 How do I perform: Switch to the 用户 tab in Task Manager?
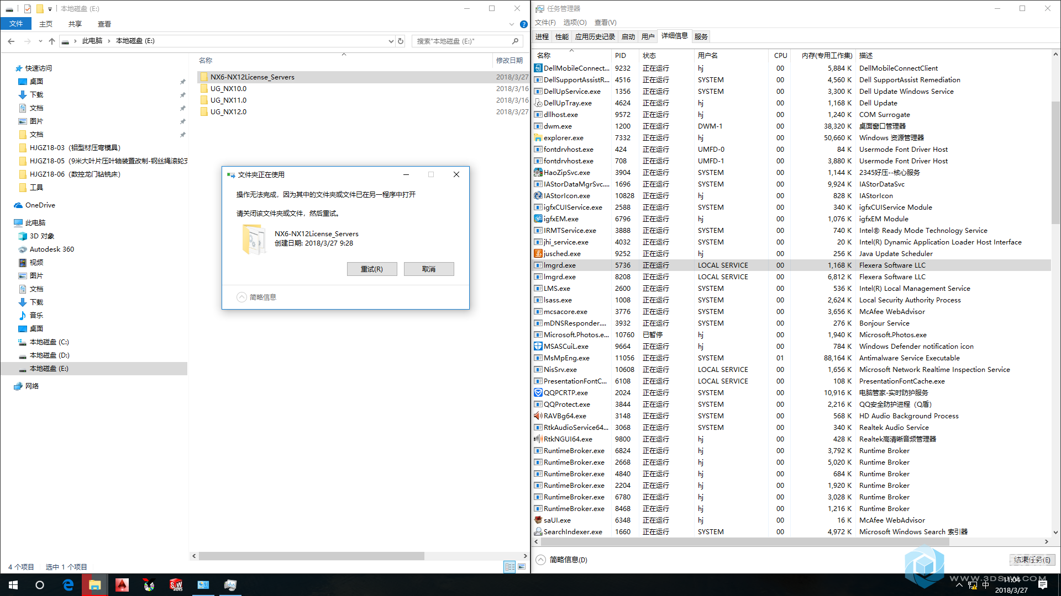coord(648,36)
